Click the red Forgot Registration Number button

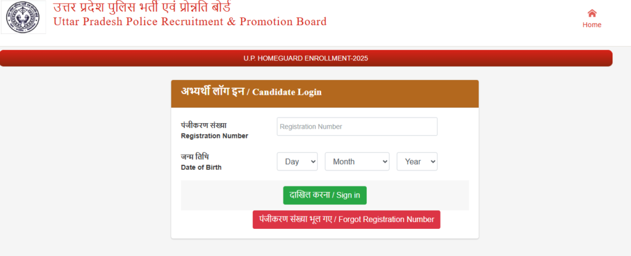346,220
